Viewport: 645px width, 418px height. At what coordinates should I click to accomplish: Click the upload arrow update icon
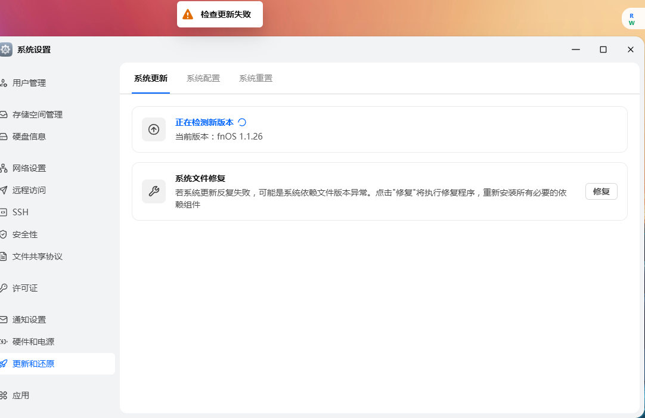pos(154,129)
